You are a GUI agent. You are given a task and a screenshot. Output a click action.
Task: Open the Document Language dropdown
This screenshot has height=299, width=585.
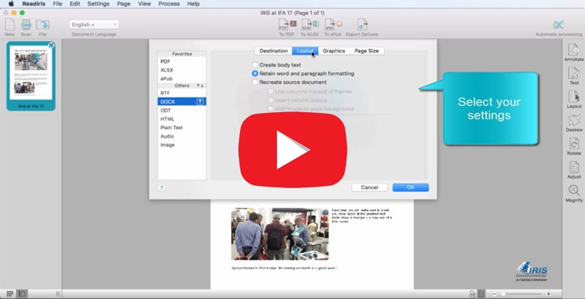click(x=93, y=25)
